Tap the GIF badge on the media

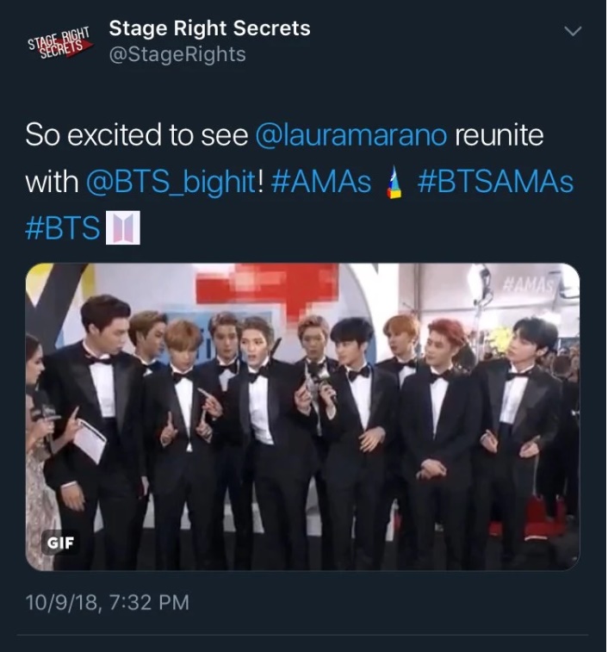[x=59, y=543]
